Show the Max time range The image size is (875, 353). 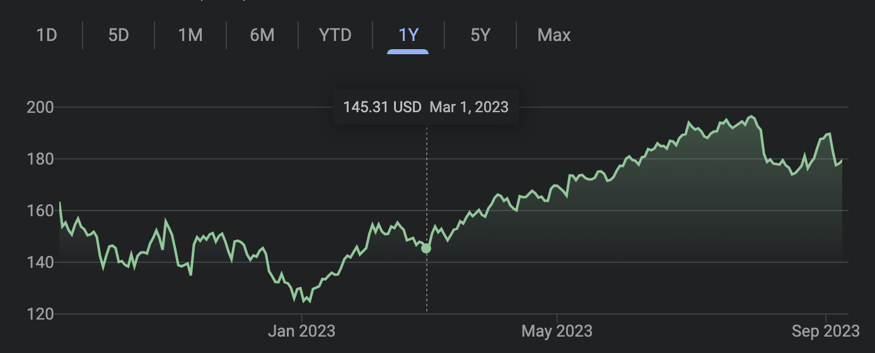(554, 35)
